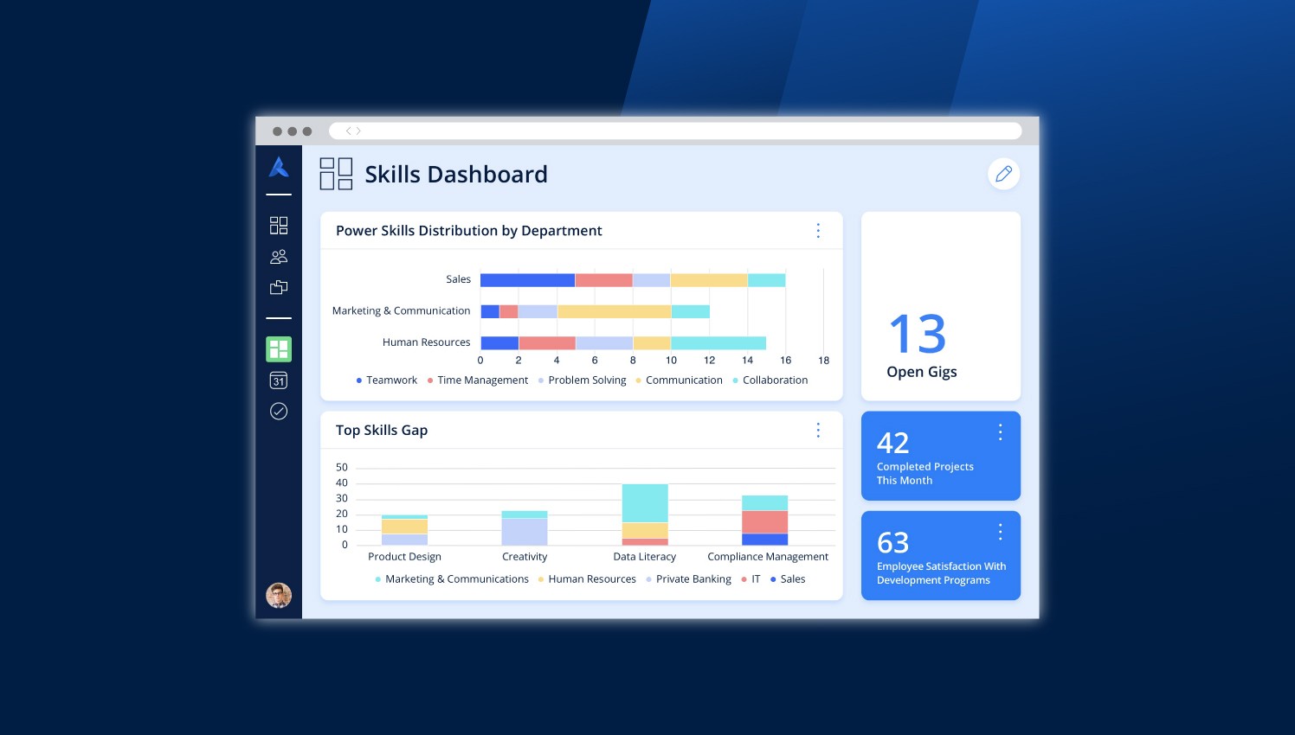Image resolution: width=1295 pixels, height=735 pixels.
Task: Click the blue logo in sidebar
Action: (279, 167)
